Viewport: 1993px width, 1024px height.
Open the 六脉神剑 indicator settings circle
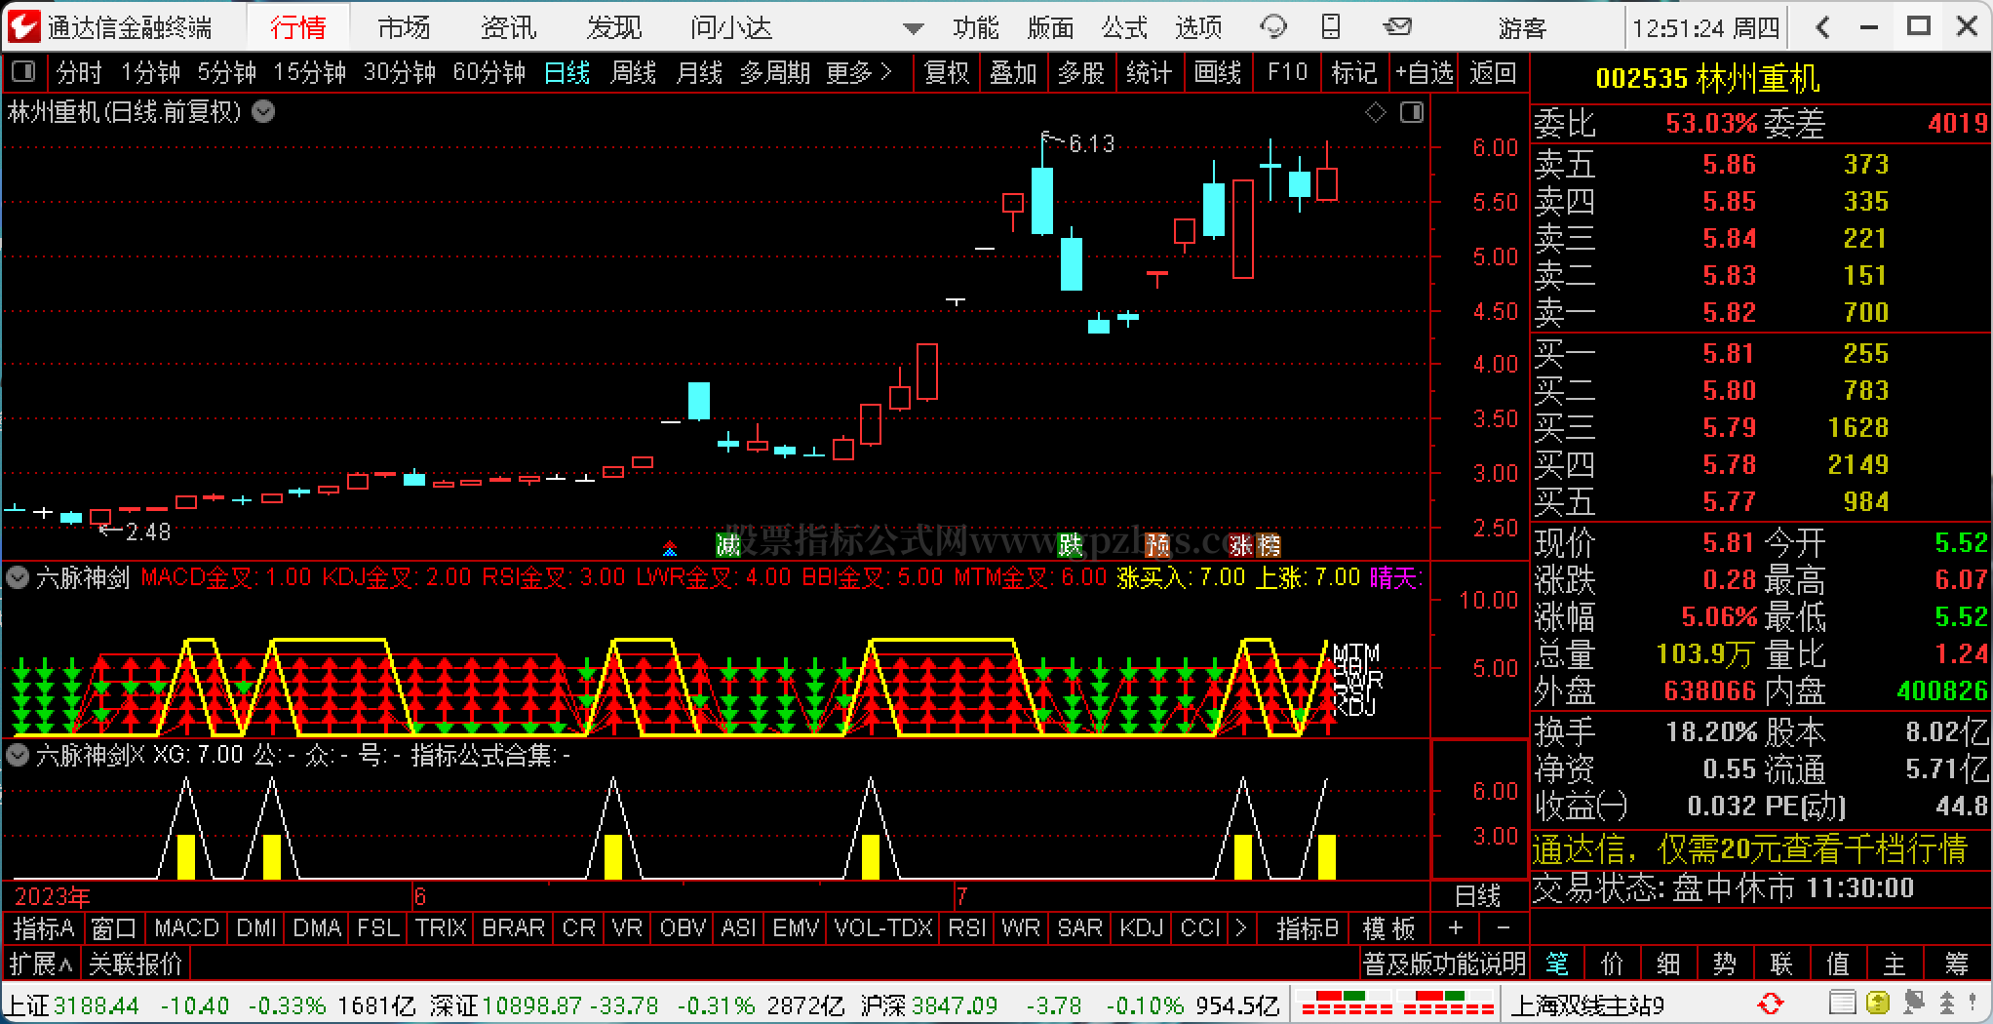point(18,577)
